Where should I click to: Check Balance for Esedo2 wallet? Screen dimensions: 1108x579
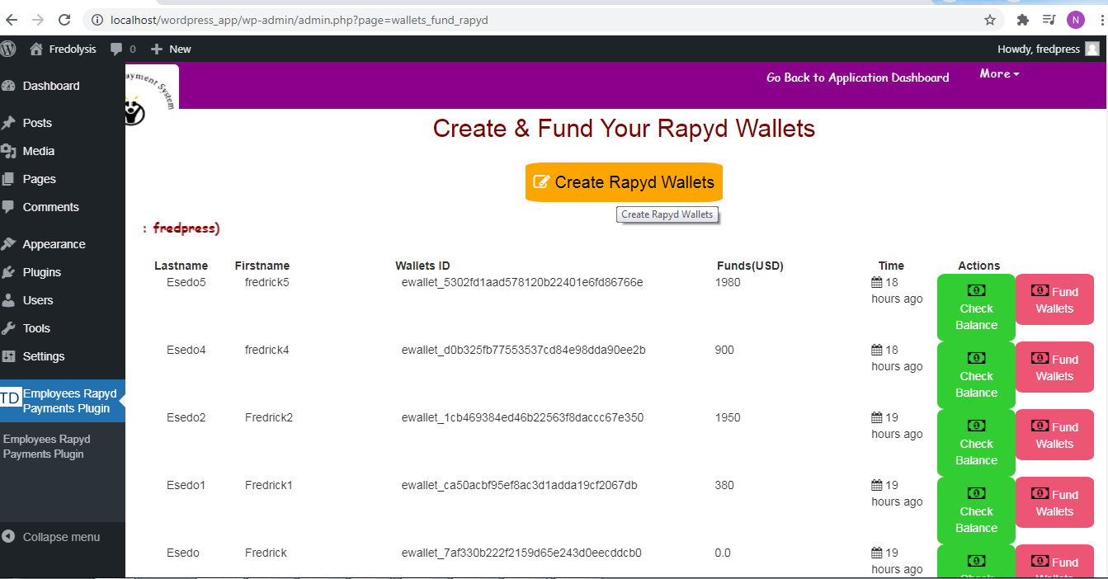click(x=976, y=443)
